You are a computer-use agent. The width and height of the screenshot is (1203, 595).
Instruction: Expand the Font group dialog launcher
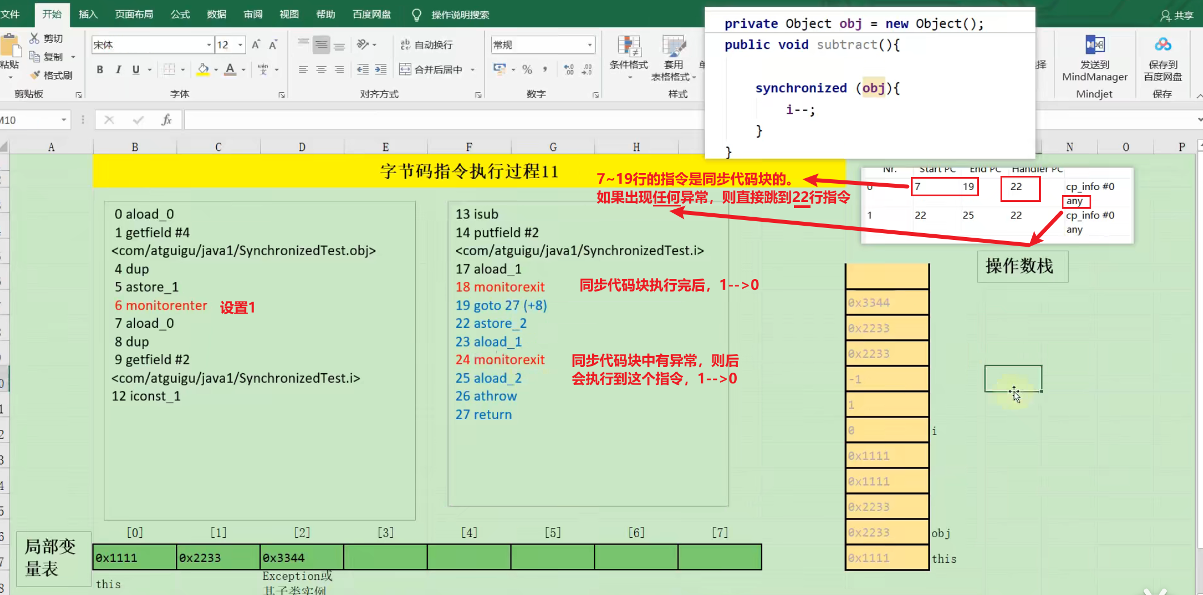[x=282, y=95]
